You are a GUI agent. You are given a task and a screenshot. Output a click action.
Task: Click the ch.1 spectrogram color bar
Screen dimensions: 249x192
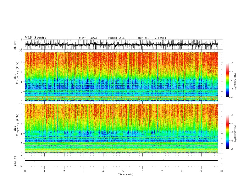click(x=228, y=80)
